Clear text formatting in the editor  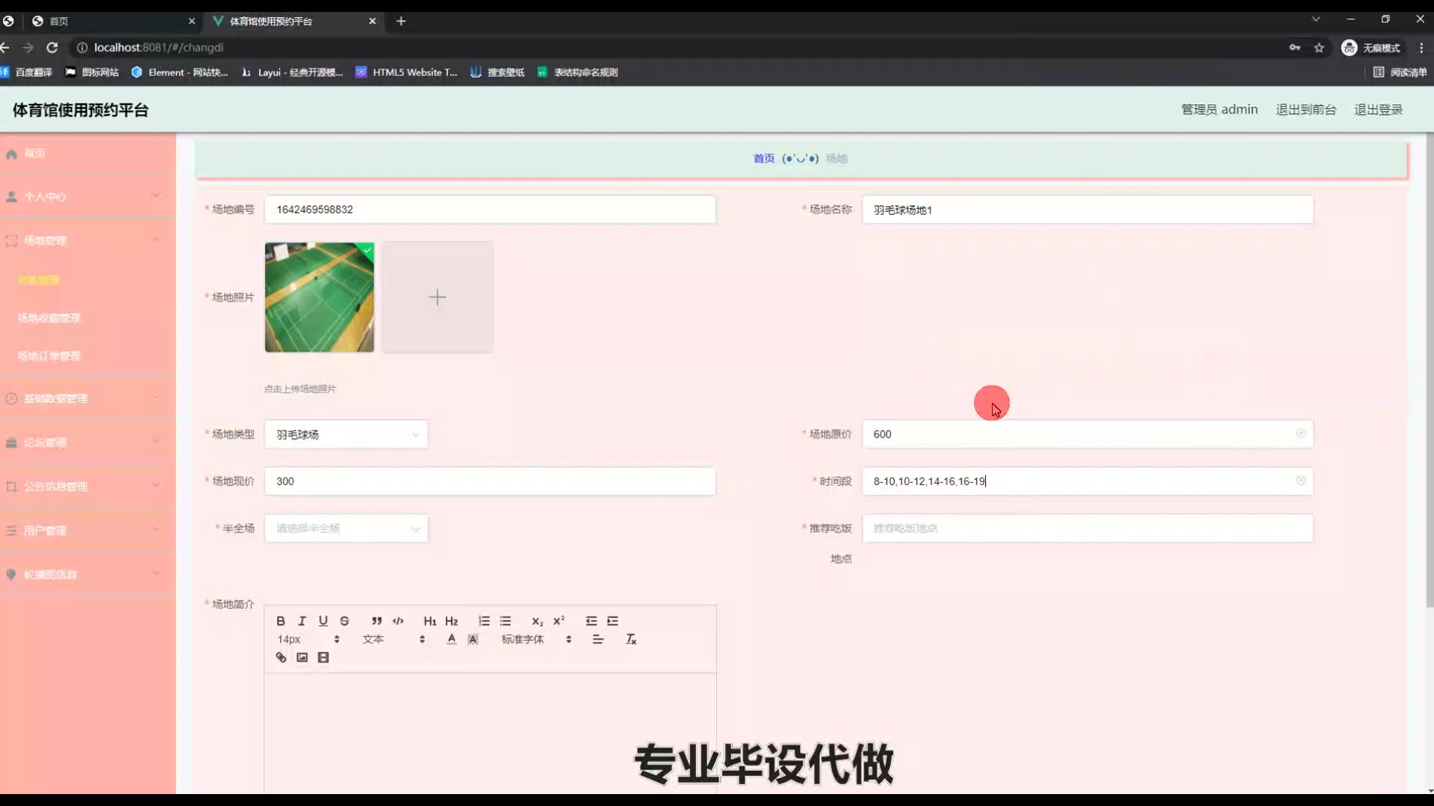631,640
